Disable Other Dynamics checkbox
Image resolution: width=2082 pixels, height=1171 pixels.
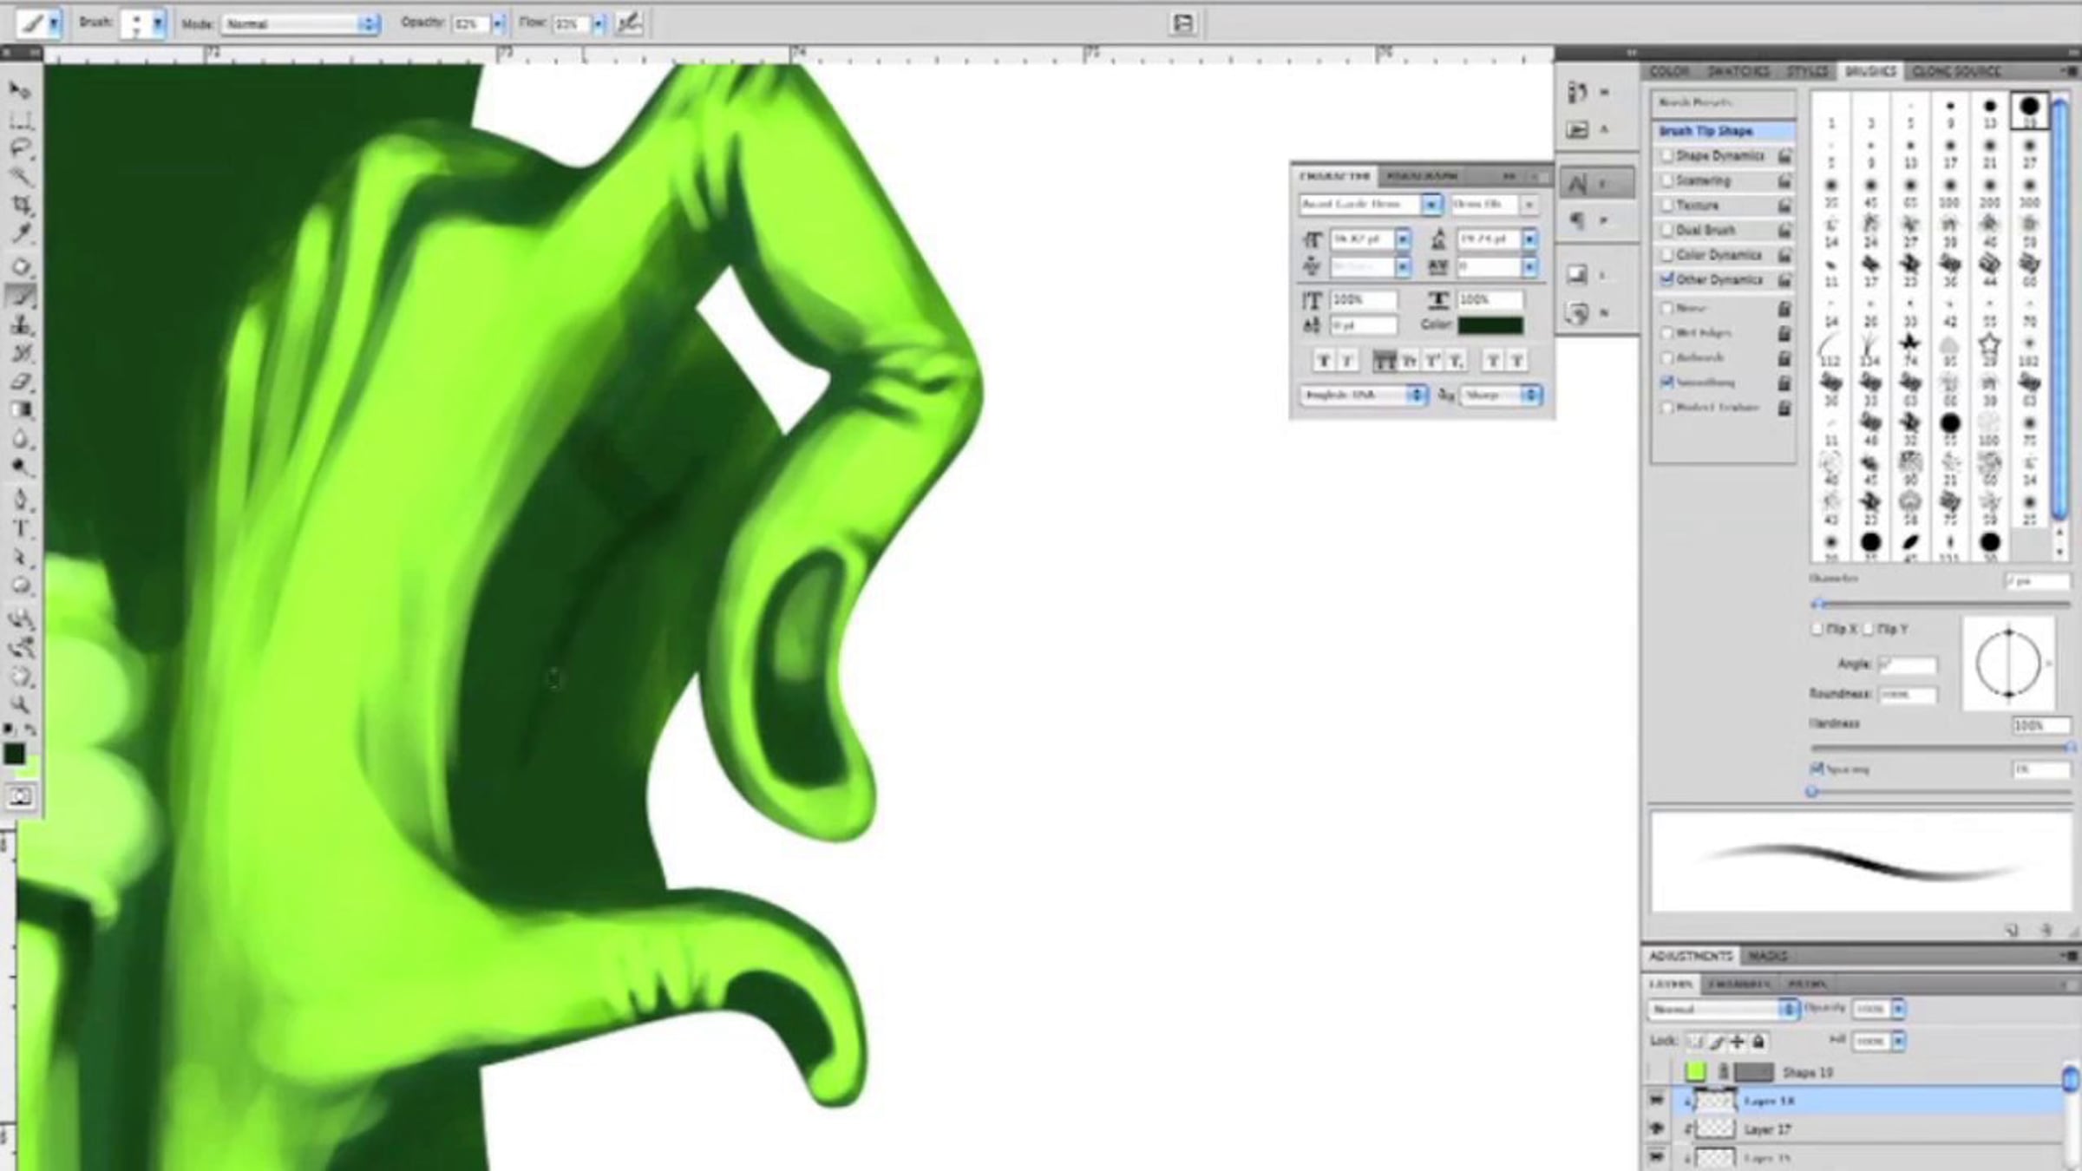tap(1666, 279)
